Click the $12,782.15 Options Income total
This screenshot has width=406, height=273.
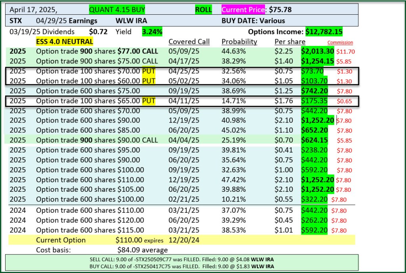tap(324, 32)
